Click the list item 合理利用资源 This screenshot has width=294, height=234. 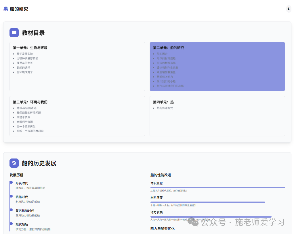(x=24, y=122)
